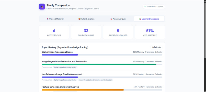Click the Adaptive Quiz notepad icon
Screen dimensions: 206x92
(x=111, y=19)
